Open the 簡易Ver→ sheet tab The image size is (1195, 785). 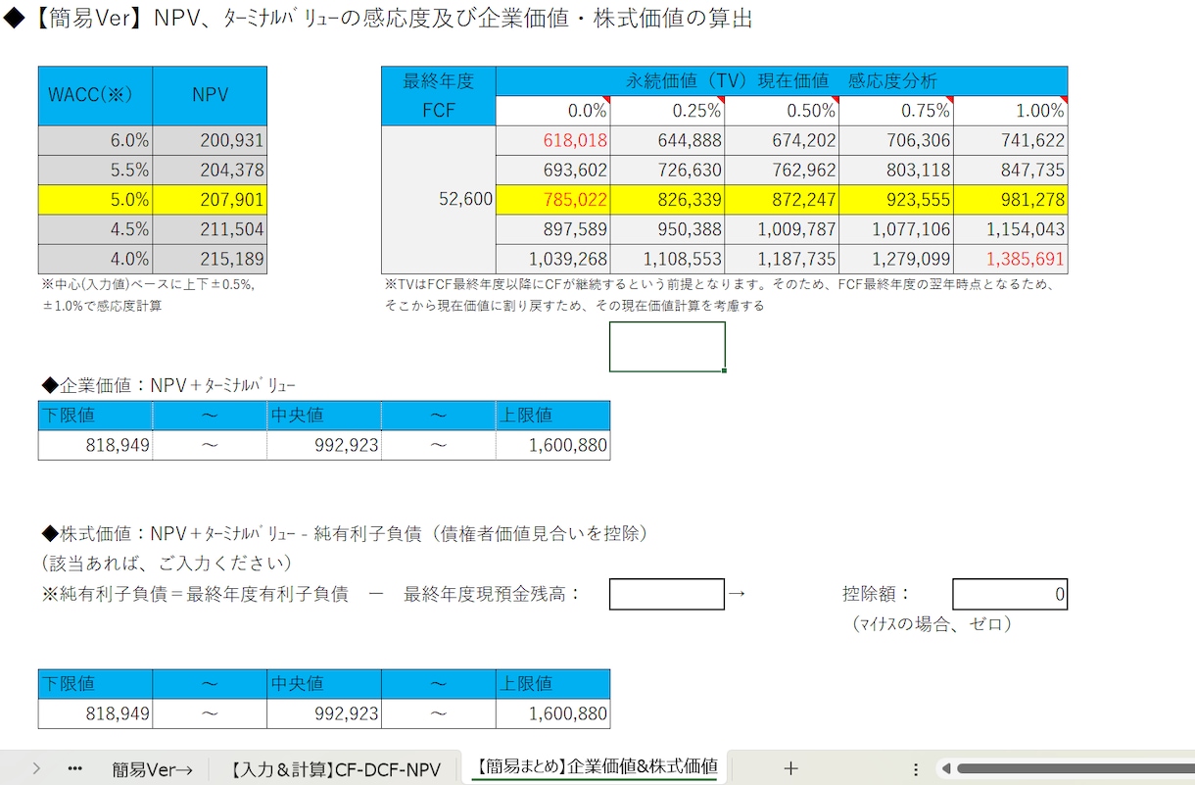[x=152, y=769]
